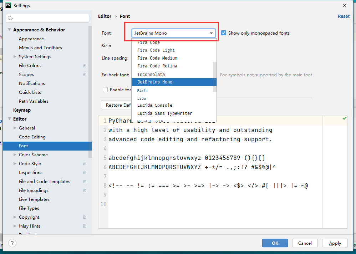The image size is (356, 254).
Task: Click the Restore Defaults button
Action: [x=117, y=105]
